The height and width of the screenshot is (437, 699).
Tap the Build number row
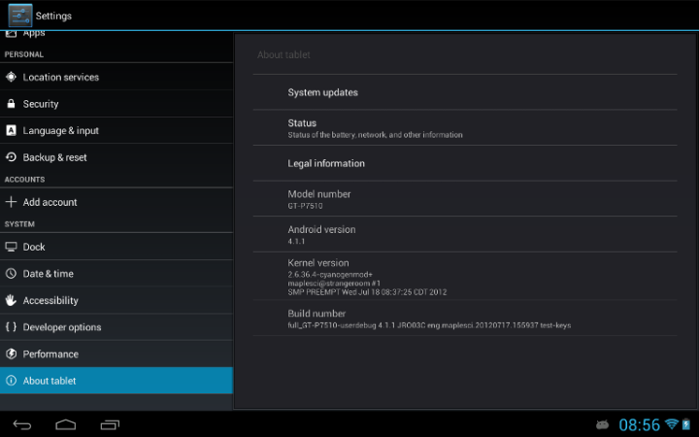click(465, 319)
